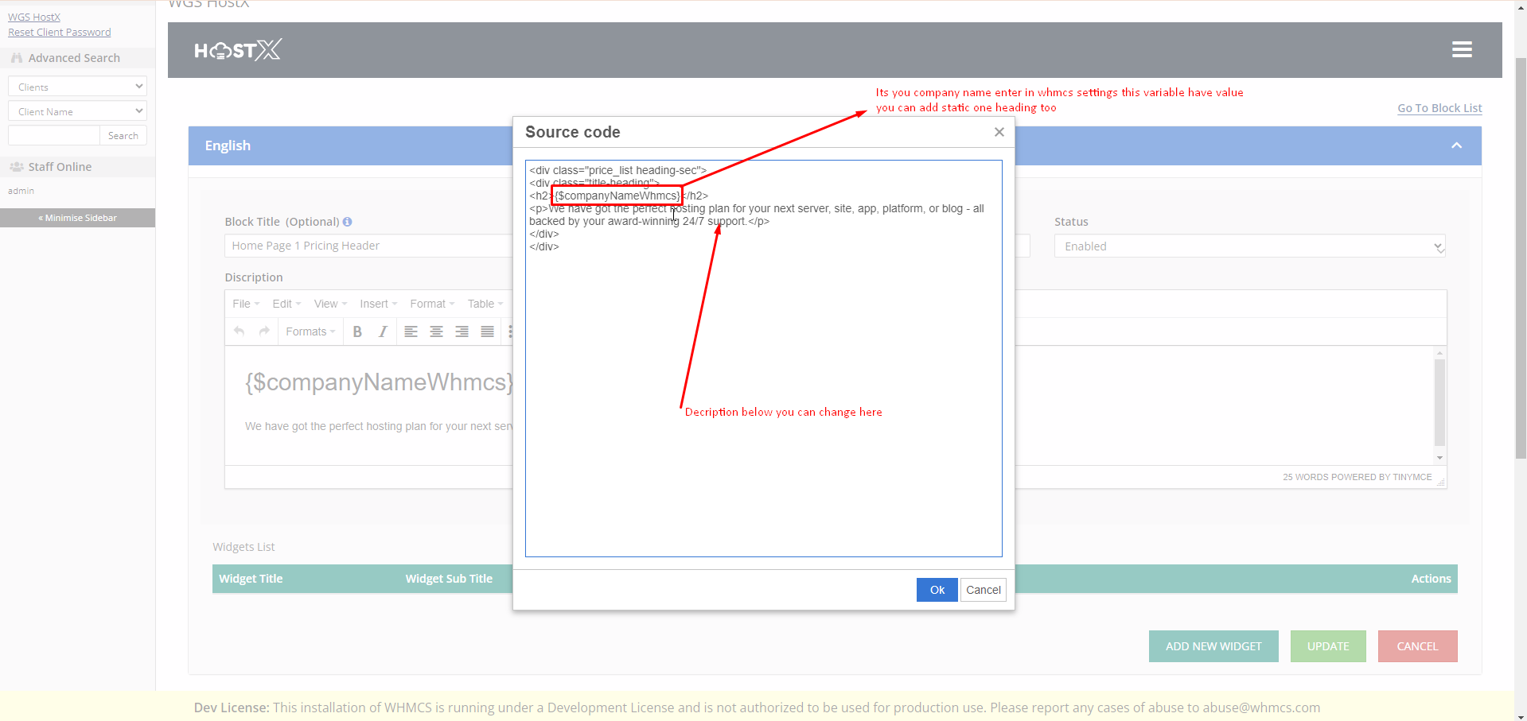Collapse the English section chevron
Screen dimensions: 1527x721
pyautogui.click(x=1456, y=145)
